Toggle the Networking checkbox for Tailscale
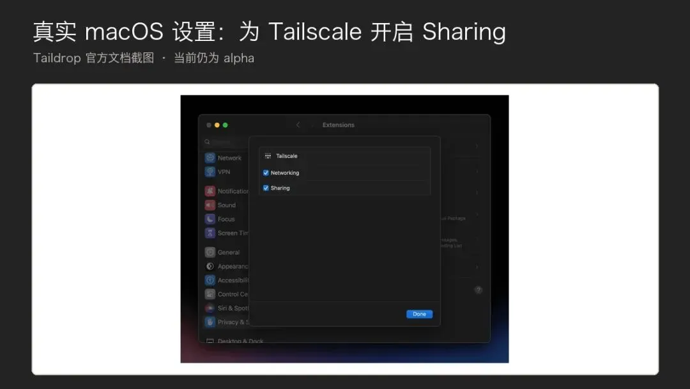The image size is (690, 389). pos(266,173)
